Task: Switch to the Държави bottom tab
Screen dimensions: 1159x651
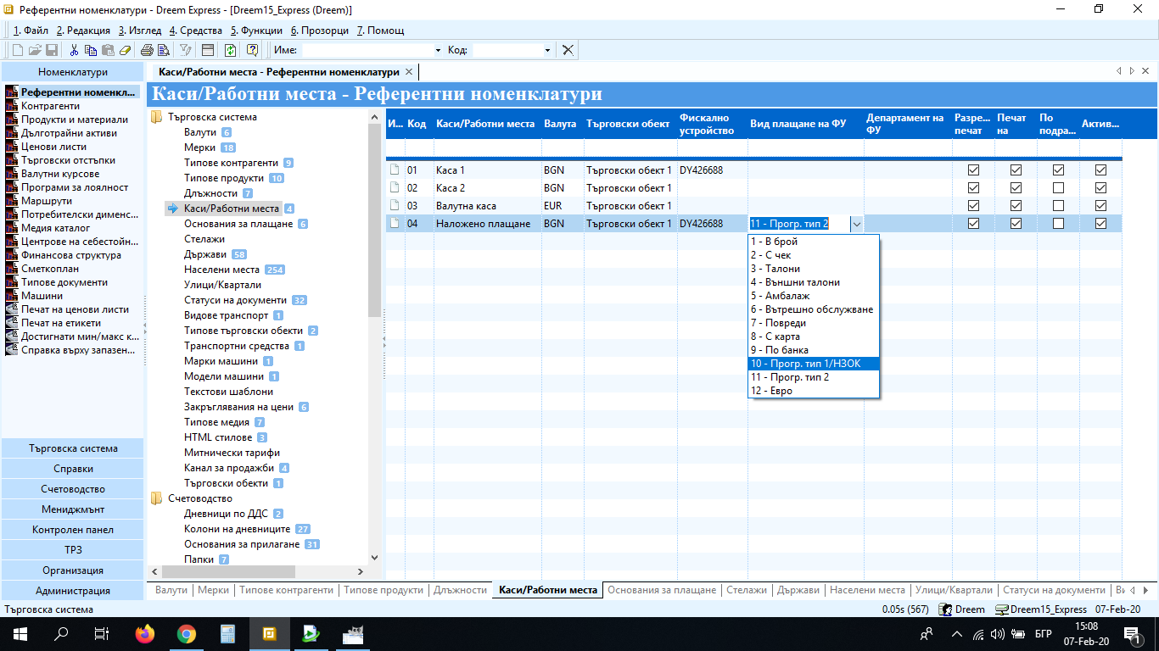Action: (x=798, y=590)
